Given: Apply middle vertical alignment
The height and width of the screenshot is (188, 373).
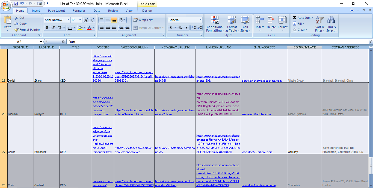Looking at the screenshot, I should coord(108,20).
